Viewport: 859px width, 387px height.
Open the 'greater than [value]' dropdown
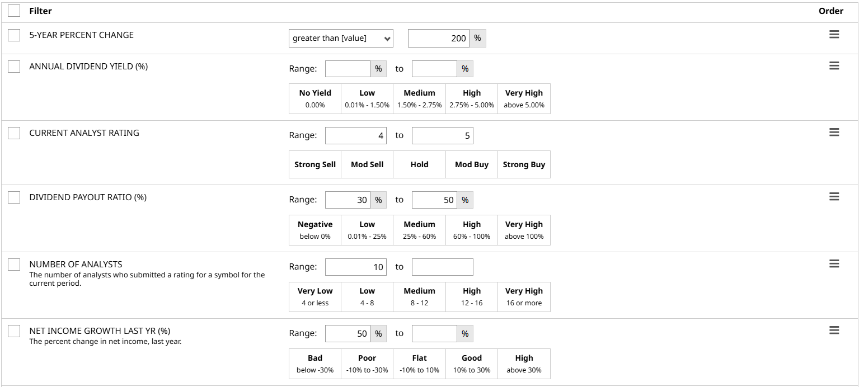click(x=341, y=38)
